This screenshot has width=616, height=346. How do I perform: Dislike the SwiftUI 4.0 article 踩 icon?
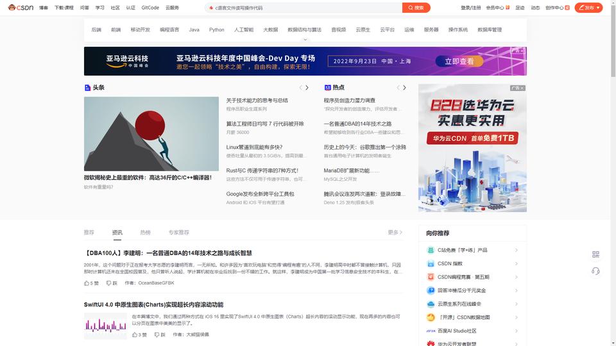coord(157,334)
